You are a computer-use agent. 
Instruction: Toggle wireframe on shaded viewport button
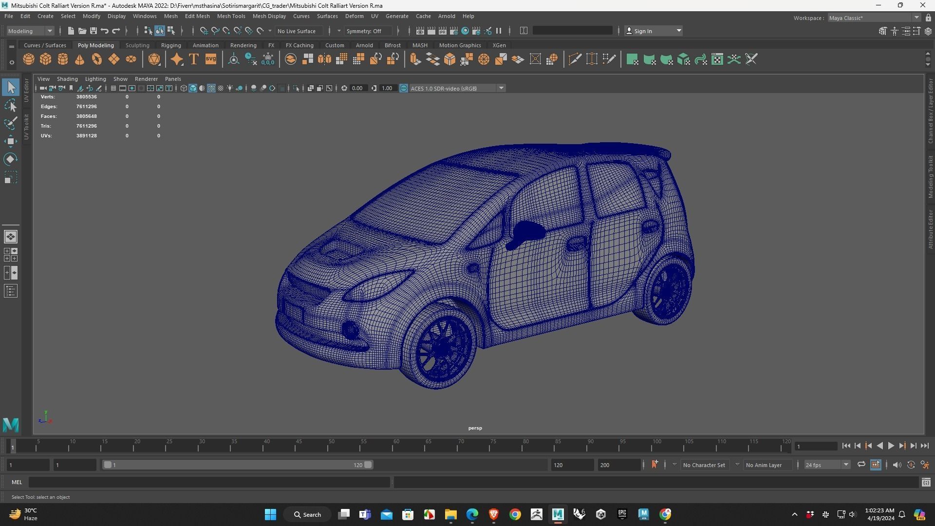point(211,88)
